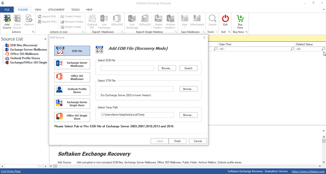
Task: Expand the Save Mailboxes group launcher
Action: pos(203,32)
